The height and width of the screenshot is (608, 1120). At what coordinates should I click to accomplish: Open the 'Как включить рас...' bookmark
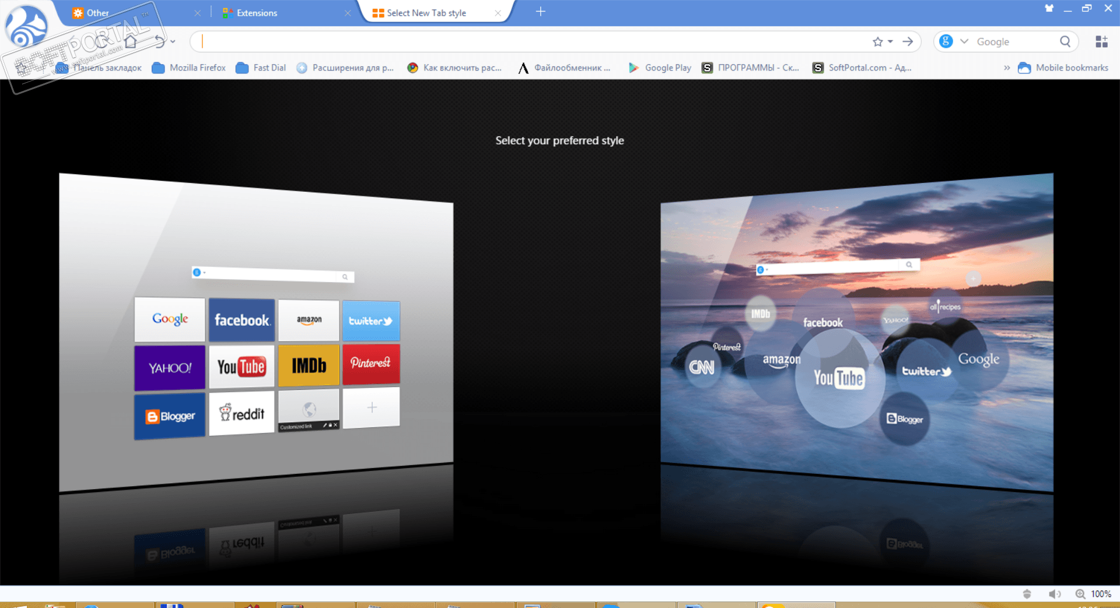(454, 68)
